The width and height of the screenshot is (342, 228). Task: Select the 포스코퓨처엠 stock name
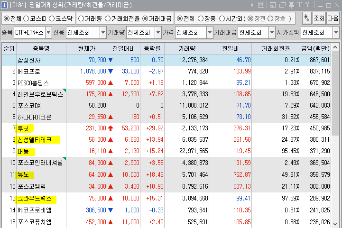(35, 222)
